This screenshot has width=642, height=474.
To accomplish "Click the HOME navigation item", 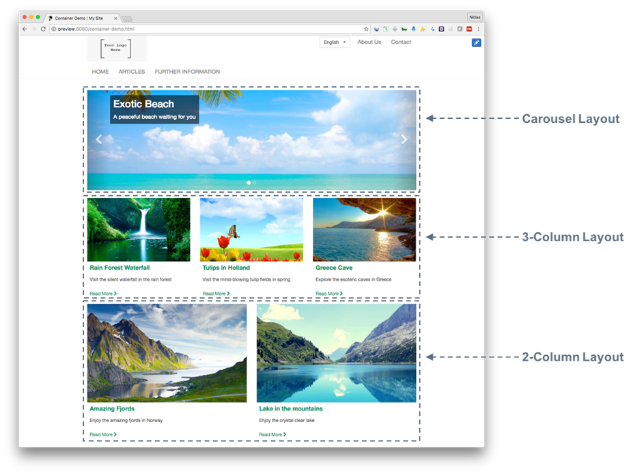I will tap(100, 72).
